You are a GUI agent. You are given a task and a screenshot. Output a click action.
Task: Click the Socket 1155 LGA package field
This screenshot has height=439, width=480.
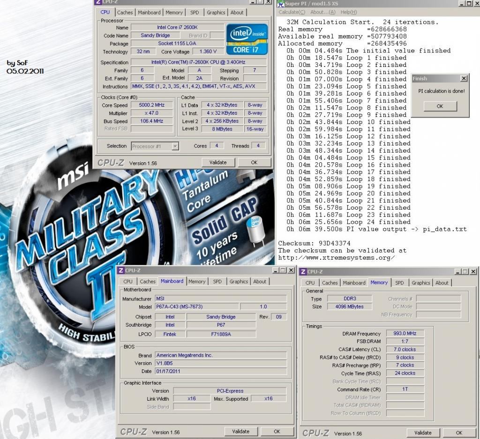tap(177, 44)
